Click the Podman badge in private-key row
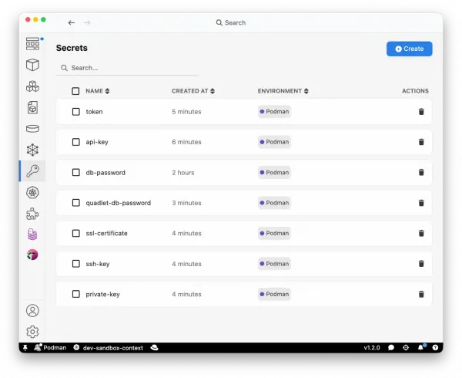Viewport: 462px width, 378px height. 274,294
